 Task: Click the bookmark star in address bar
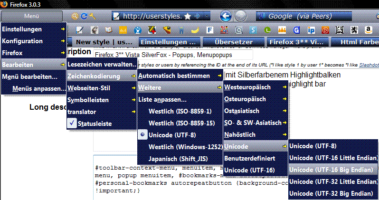click(188, 16)
